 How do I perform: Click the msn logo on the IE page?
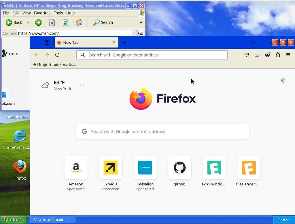click(10, 54)
